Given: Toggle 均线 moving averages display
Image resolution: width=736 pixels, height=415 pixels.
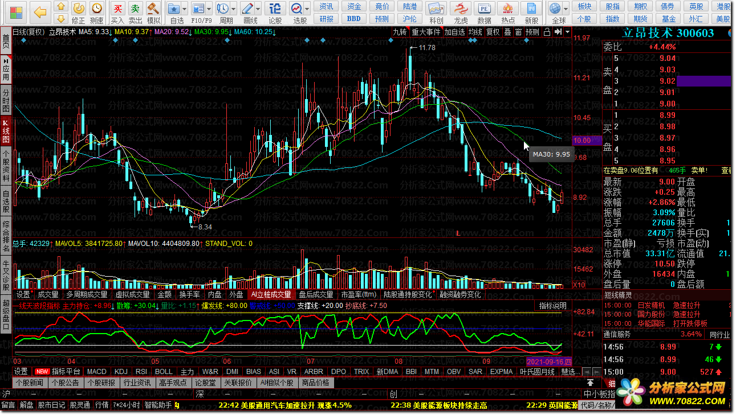Looking at the screenshot, I should pos(475,32).
